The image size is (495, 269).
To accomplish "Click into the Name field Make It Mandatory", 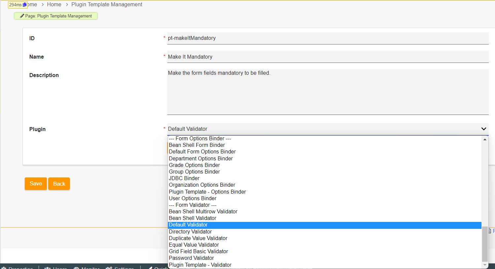I will (x=328, y=57).
